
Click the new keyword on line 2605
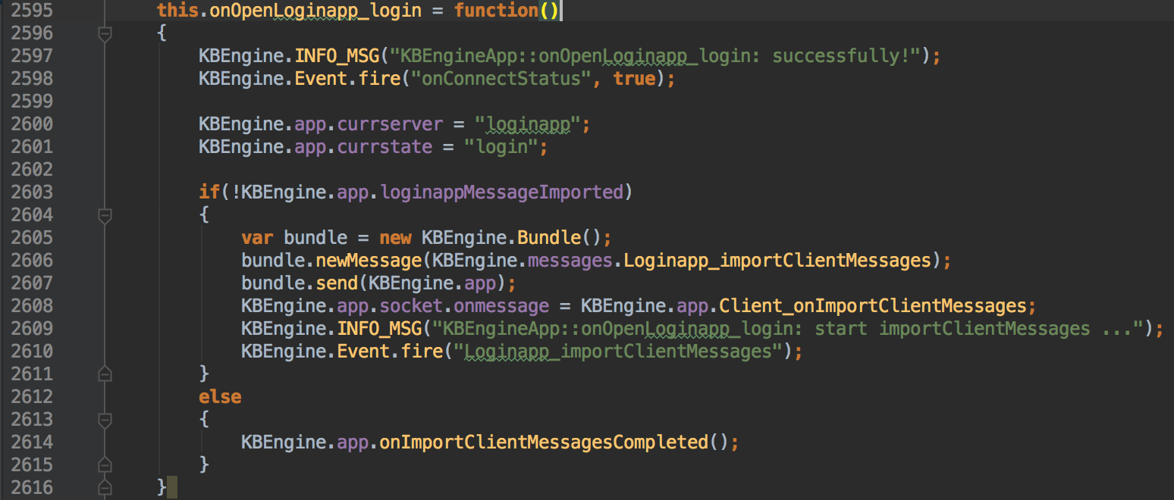[x=395, y=237]
